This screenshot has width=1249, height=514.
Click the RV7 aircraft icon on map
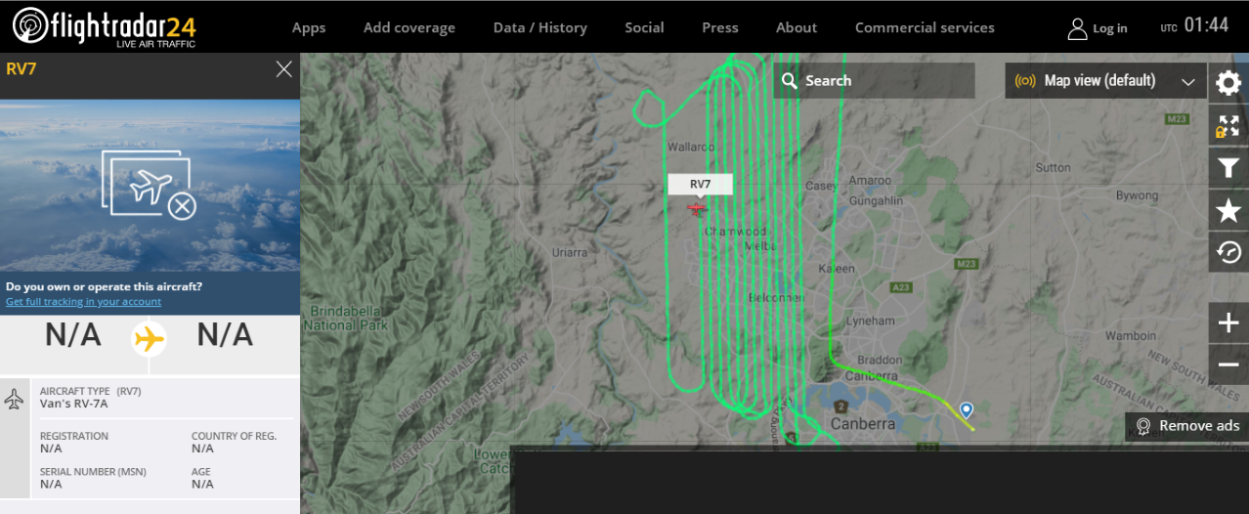pyautogui.click(x=697, y=208)
